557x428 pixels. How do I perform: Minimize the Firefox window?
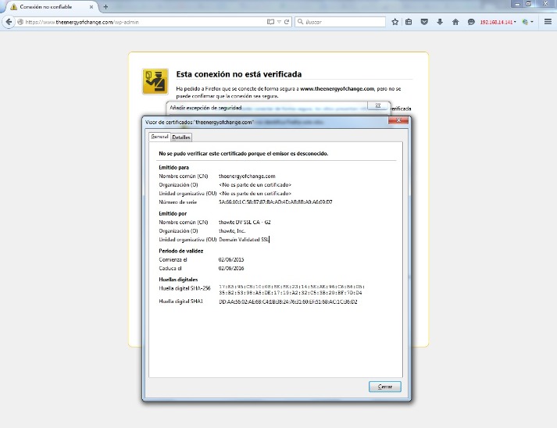pos(518,4)
